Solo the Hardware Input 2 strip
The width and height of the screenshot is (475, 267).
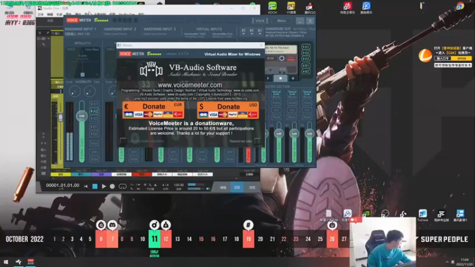[x=134, y=152]
